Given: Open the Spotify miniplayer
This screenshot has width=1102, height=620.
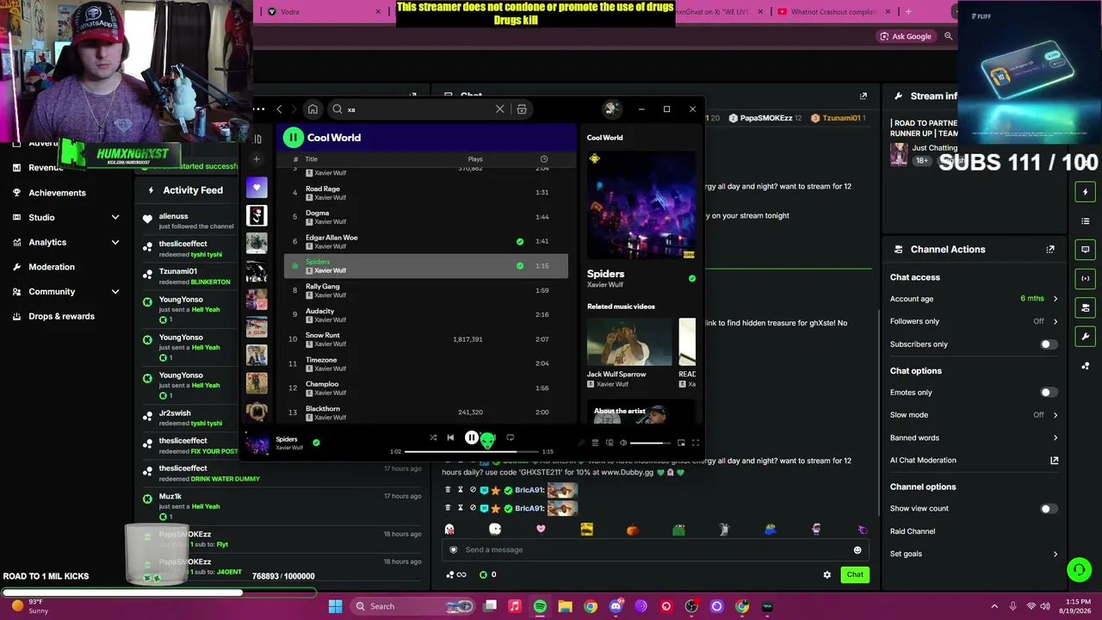Looking at the screenshot, I should (x=681, y=443).
